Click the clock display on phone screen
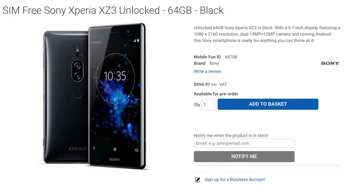The image size is (352, 190). (x=115, y=76)
